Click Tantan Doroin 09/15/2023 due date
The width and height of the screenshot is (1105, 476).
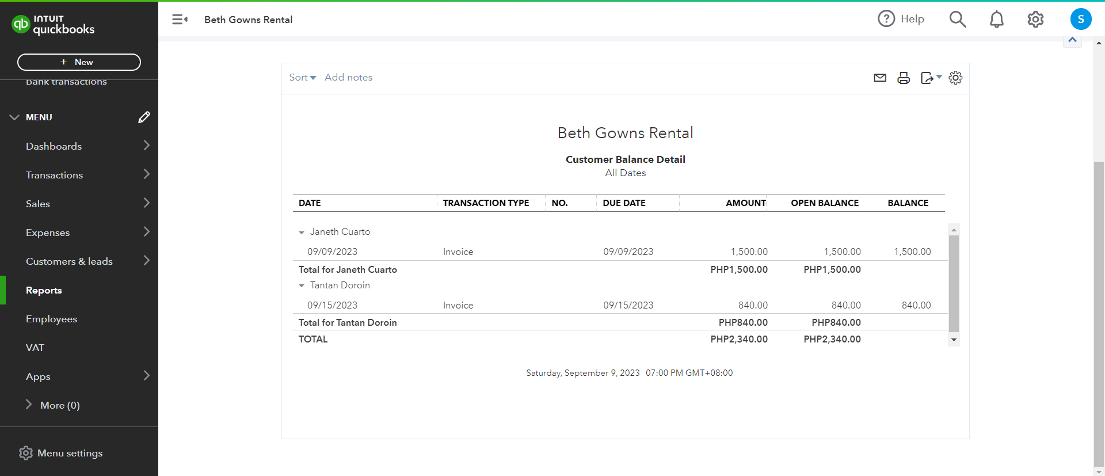point(628,305)
